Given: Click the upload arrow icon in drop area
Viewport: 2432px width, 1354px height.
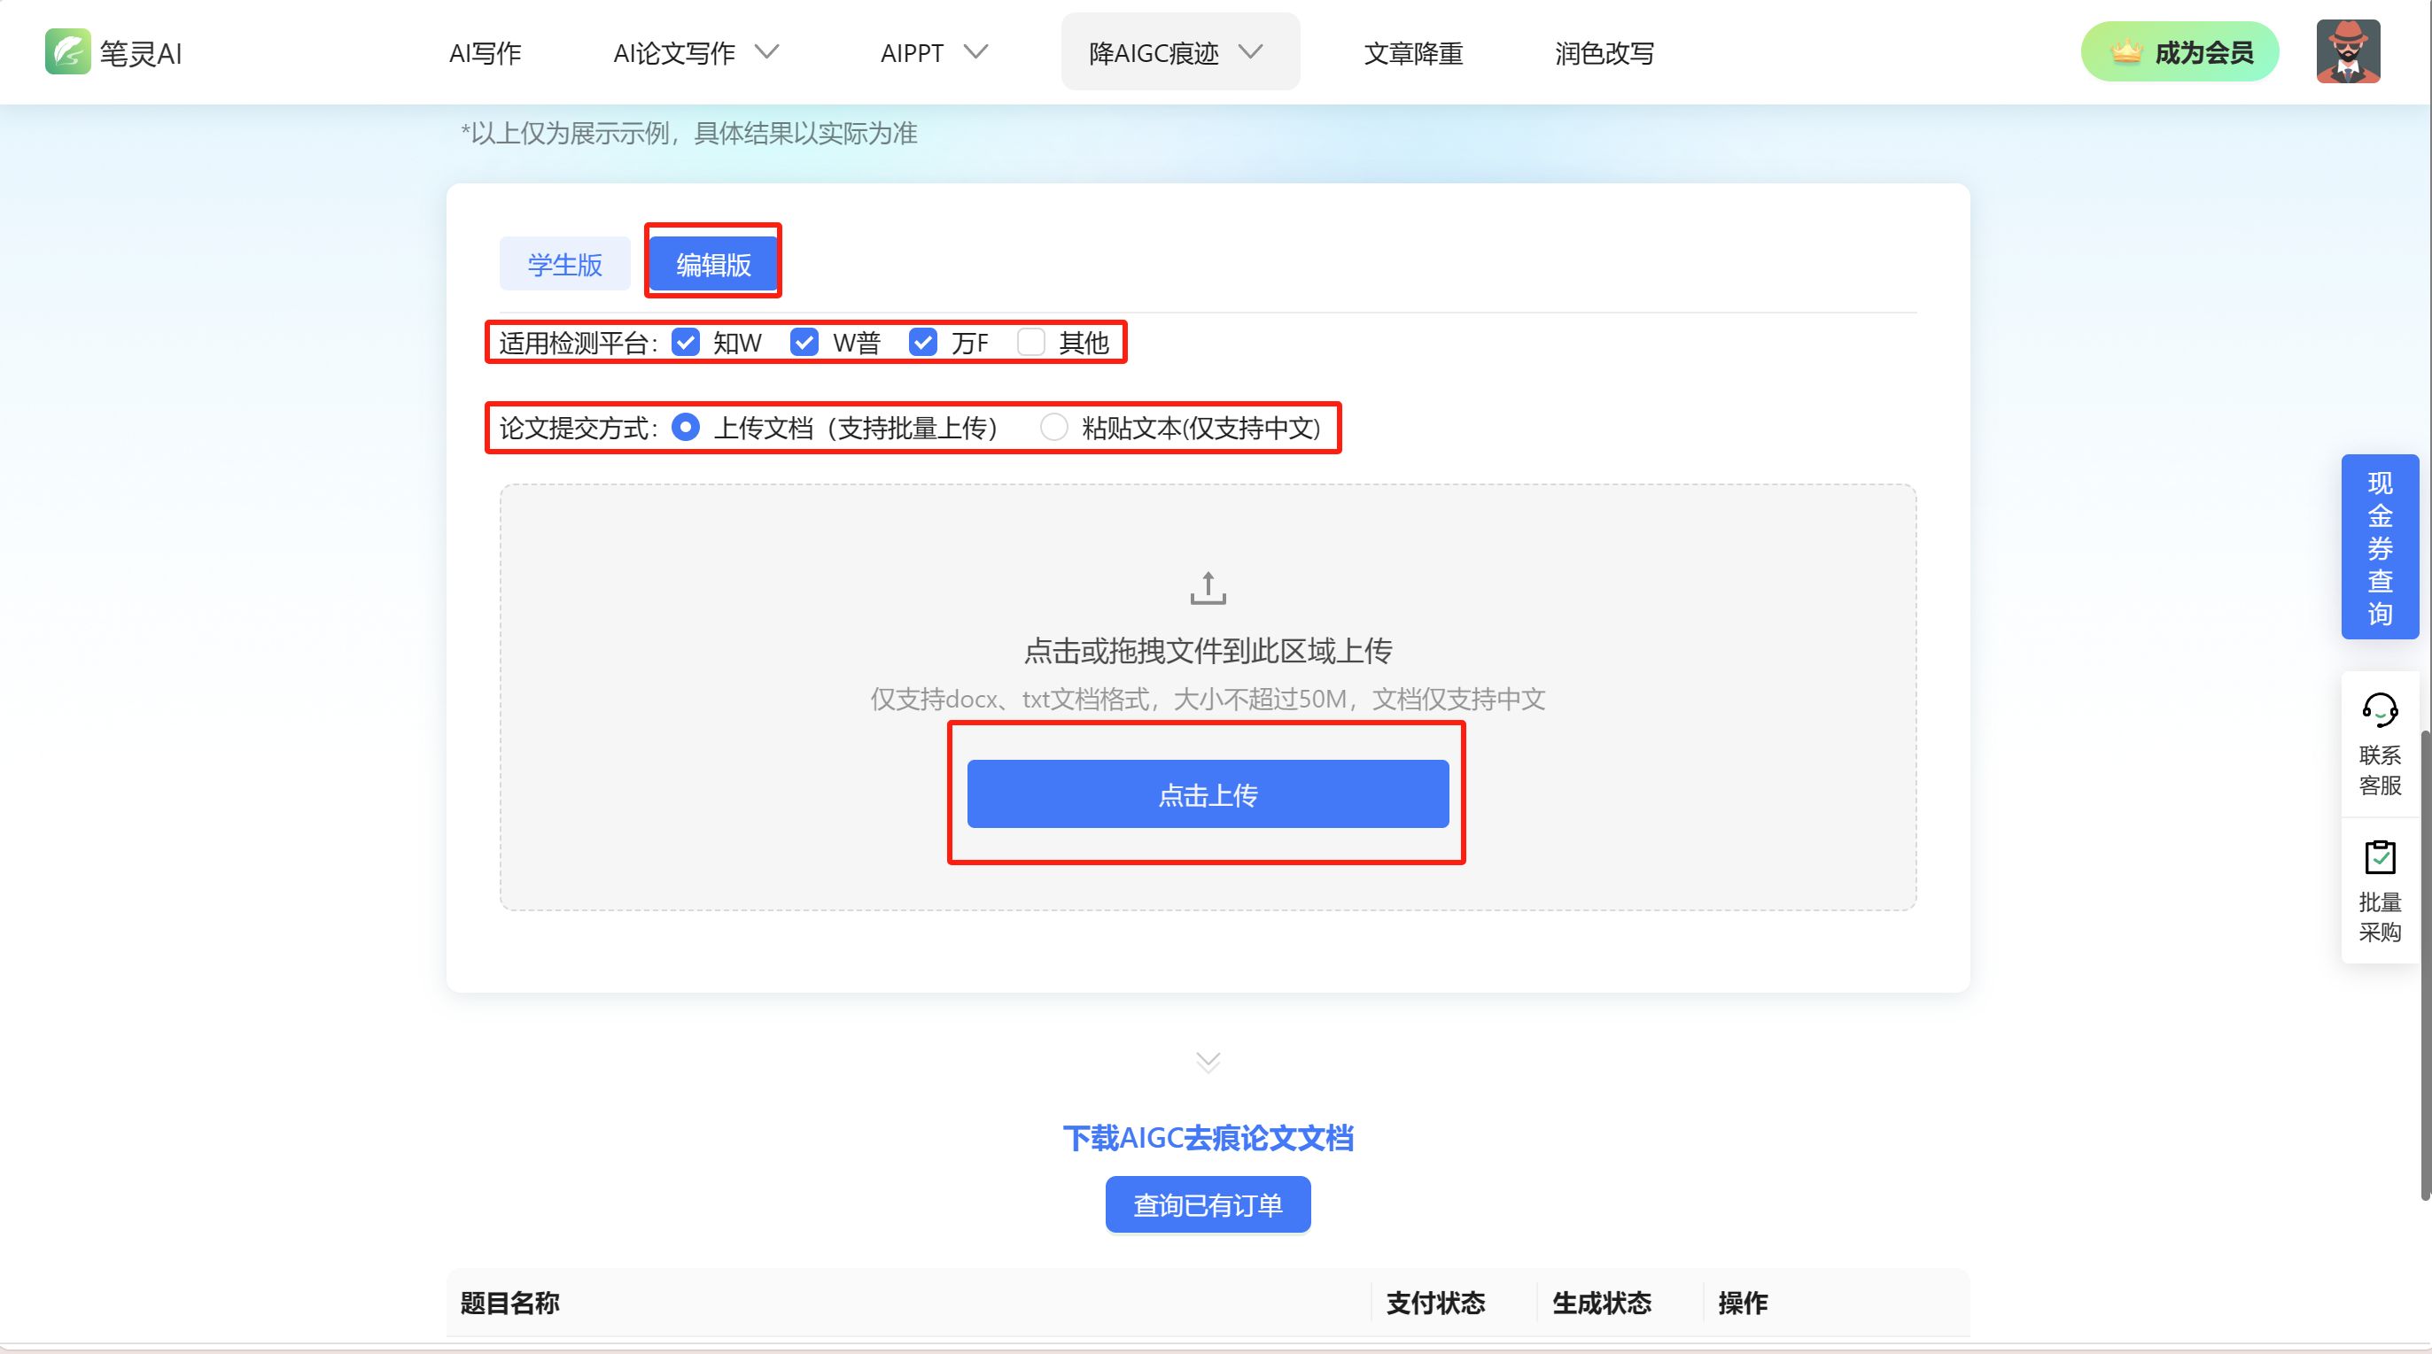Looking at the screenshot, I should point(1208,588).
